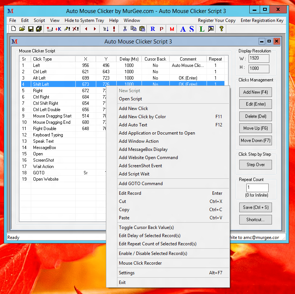Select Add ScreenShot Event entry
This screenshot has height=294, width=295.
click(x=168, y=166)
